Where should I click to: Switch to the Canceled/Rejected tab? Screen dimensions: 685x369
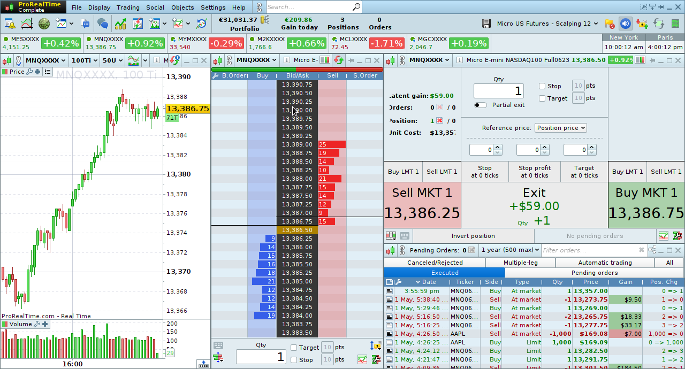pos(435,263)
